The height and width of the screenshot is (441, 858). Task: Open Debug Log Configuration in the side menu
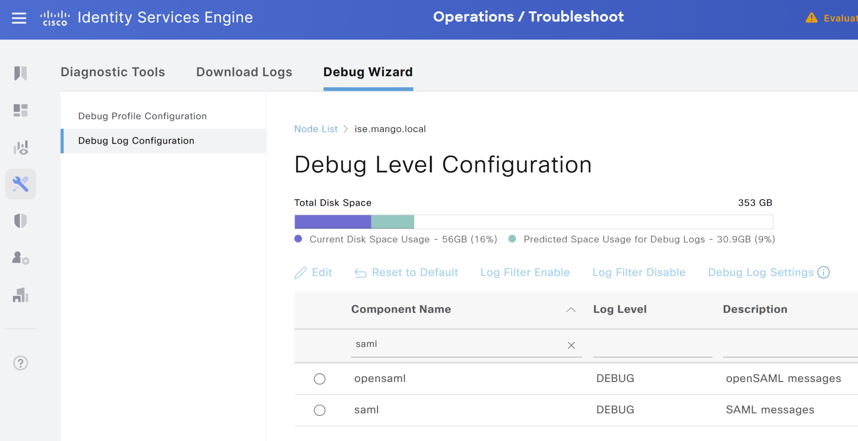click(163, 141)
